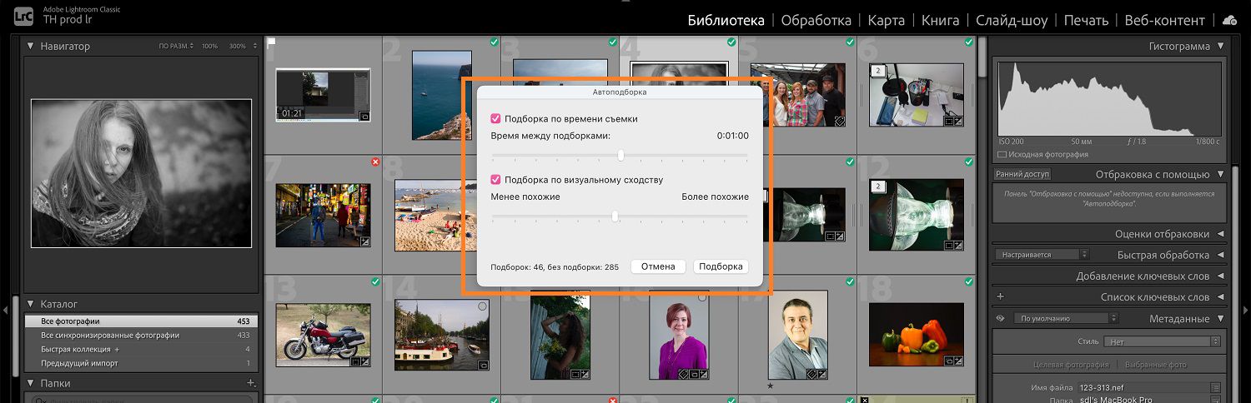The height and width of the screenshot is (403, 1251).
Task: Click the stack count badge on desk photo
Action: pos(877,72)
